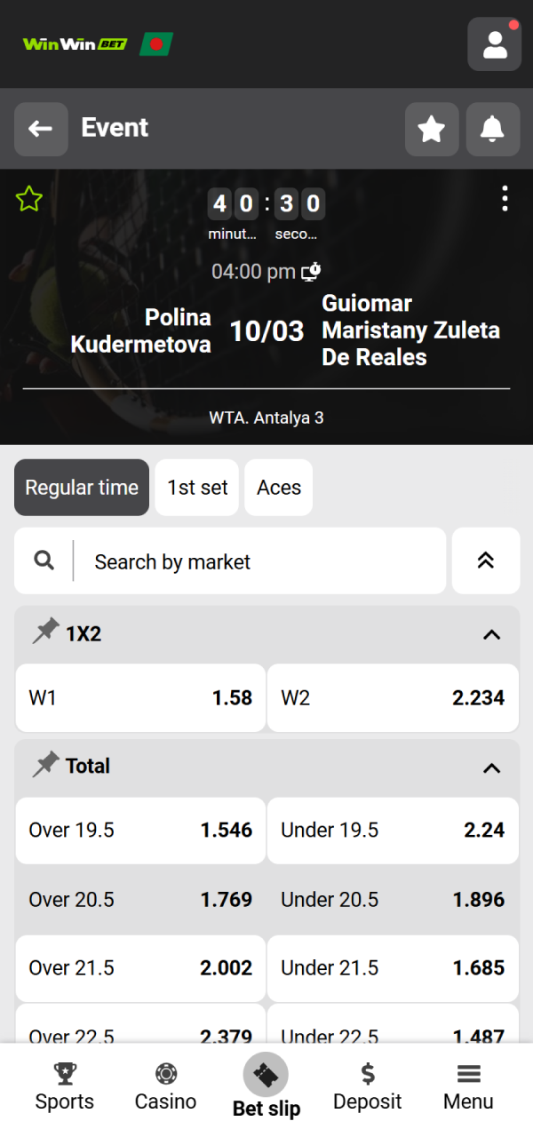Switch to the 1st set tab
Screen dimensions: 533x1137
196,487
